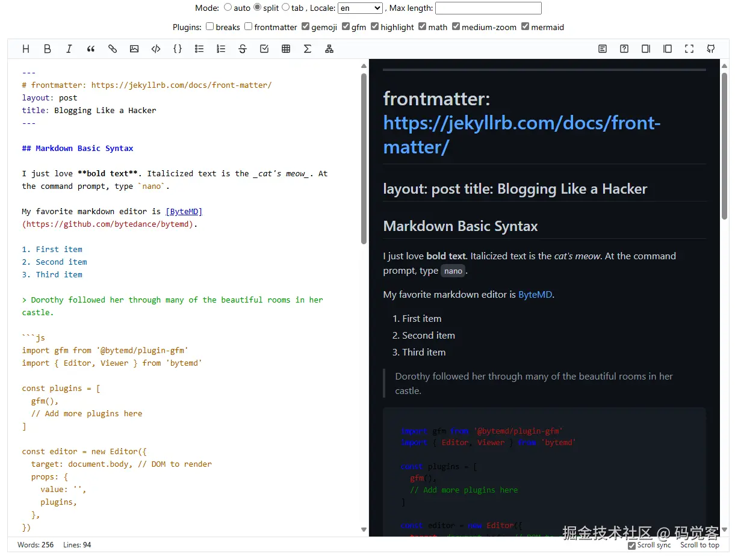
Task: Click the "layout: post" editor line
Action: click(49, 98)
